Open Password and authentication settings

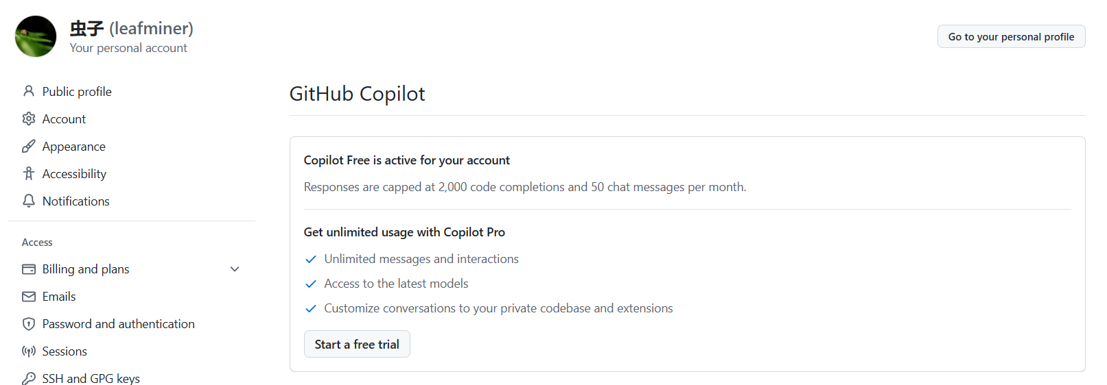point(119,324)
